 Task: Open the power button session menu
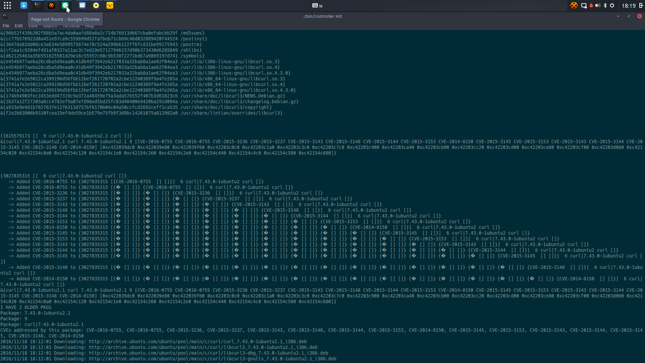click(x=612, y=6)
